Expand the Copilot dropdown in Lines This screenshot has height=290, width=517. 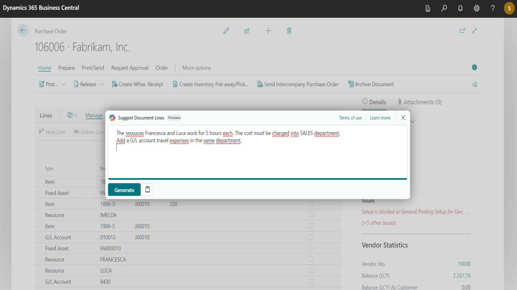(76, 116)
